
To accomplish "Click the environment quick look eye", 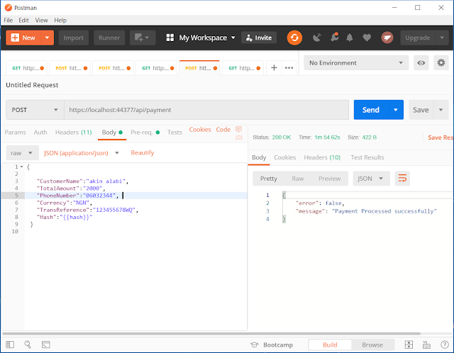I will (x=421, y=63).
